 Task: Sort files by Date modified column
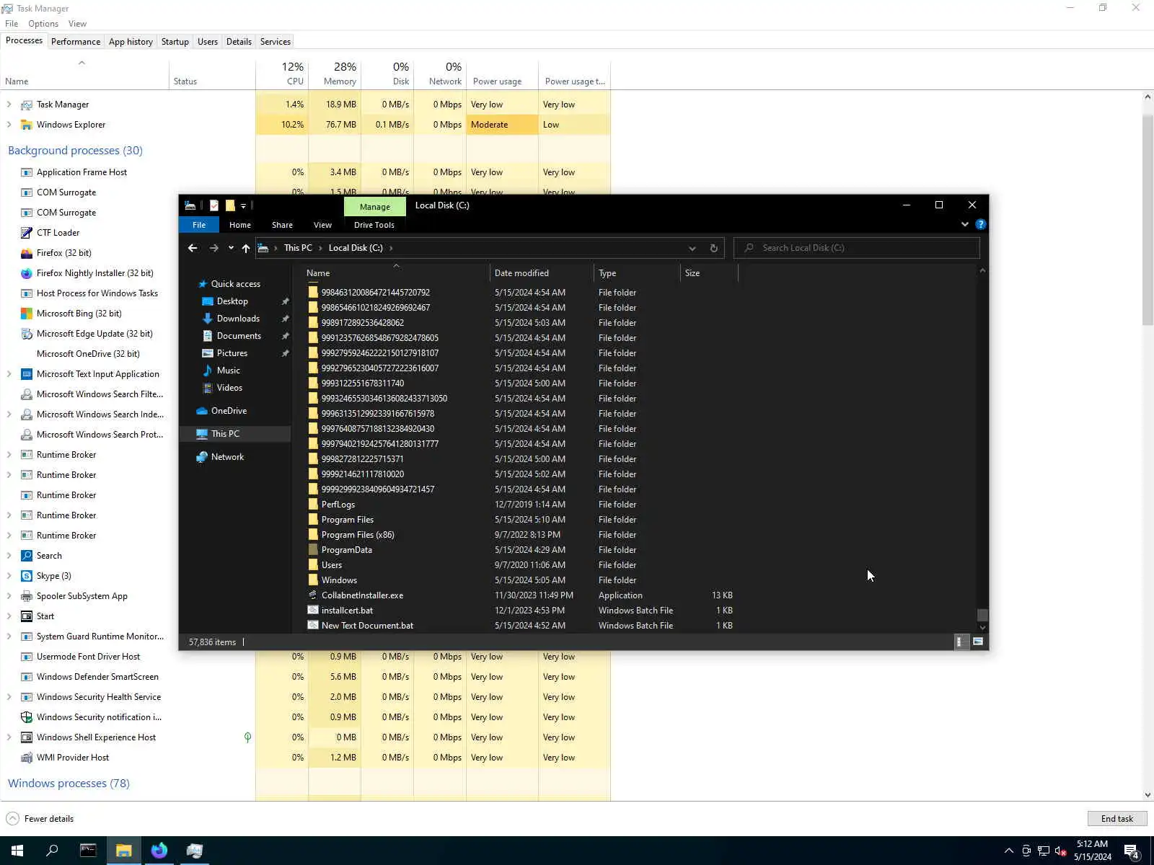click(542, 273)
